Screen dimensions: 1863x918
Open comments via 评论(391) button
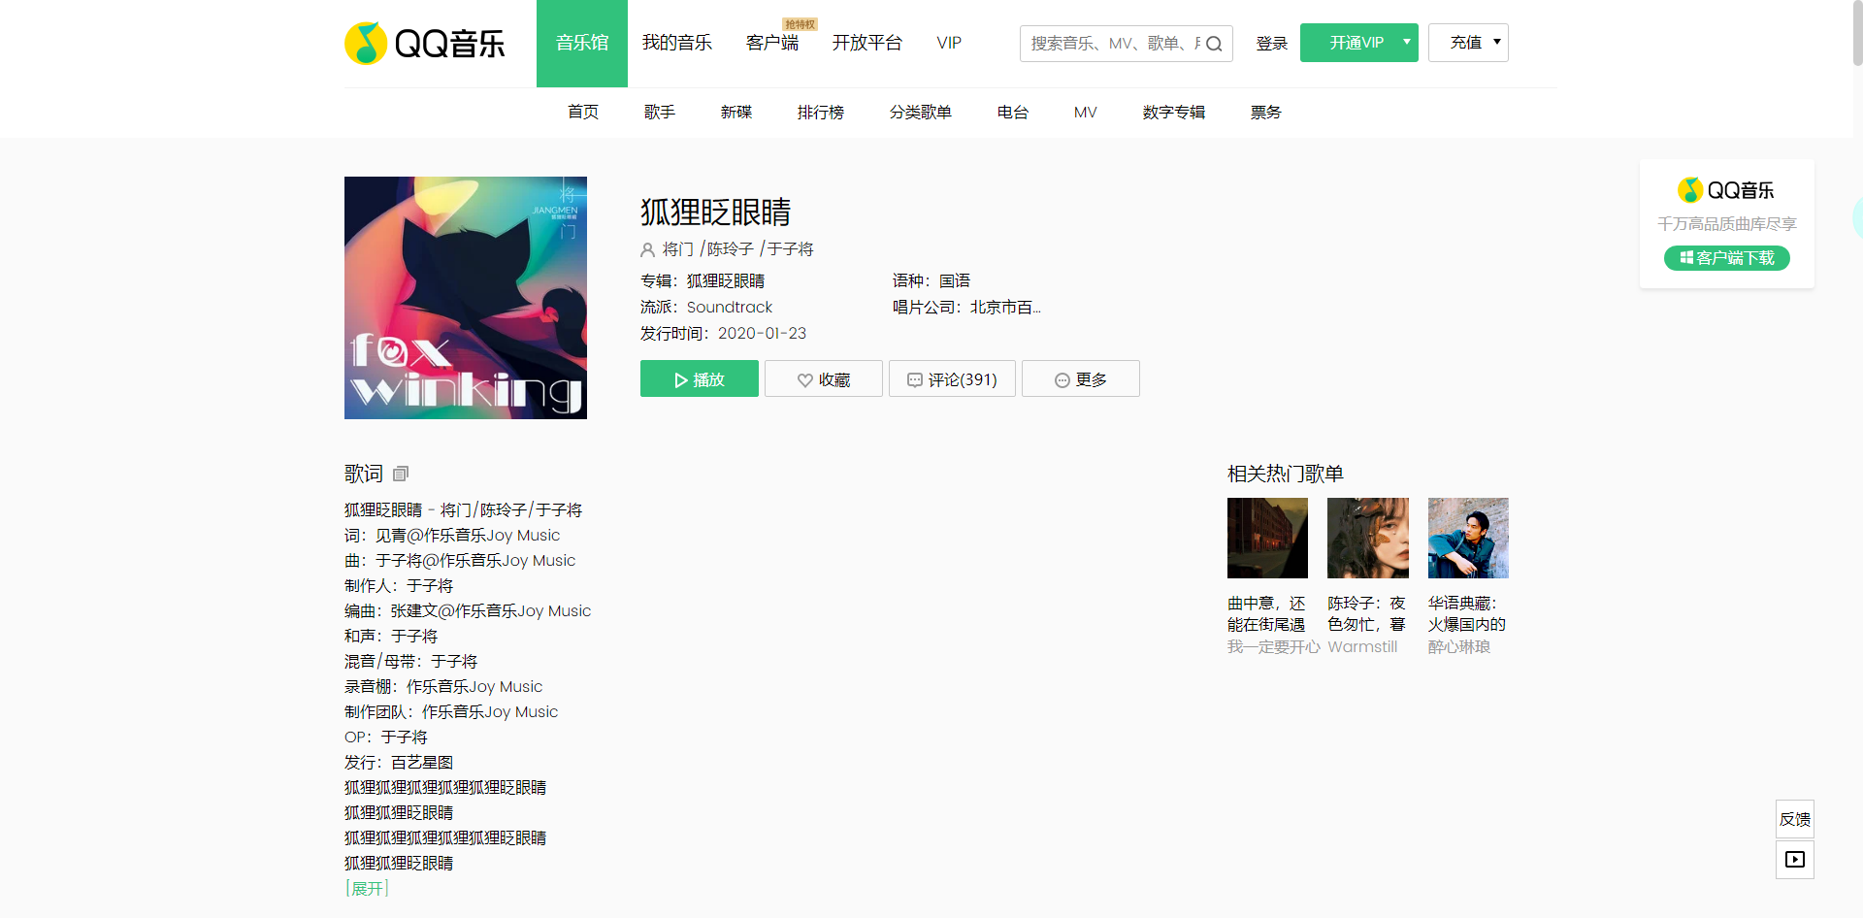click(x=951, y=379)
